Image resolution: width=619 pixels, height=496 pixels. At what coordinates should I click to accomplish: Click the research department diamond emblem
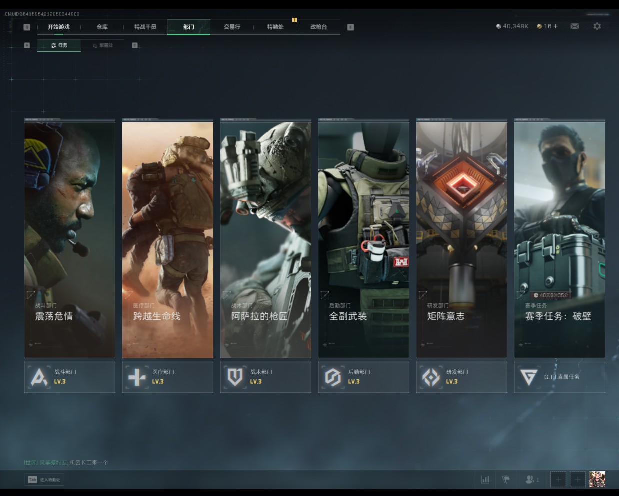(x=431, y=377)
